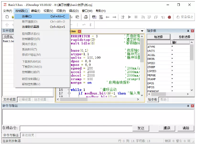Image resolution: width=198 pixels, height=145 pixels.
Task: Click the axis parameter list down arrow
Action: (192, 90)
